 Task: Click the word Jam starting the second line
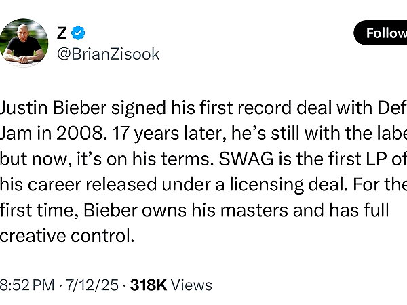pyautogui.click(x=16, y=133)
